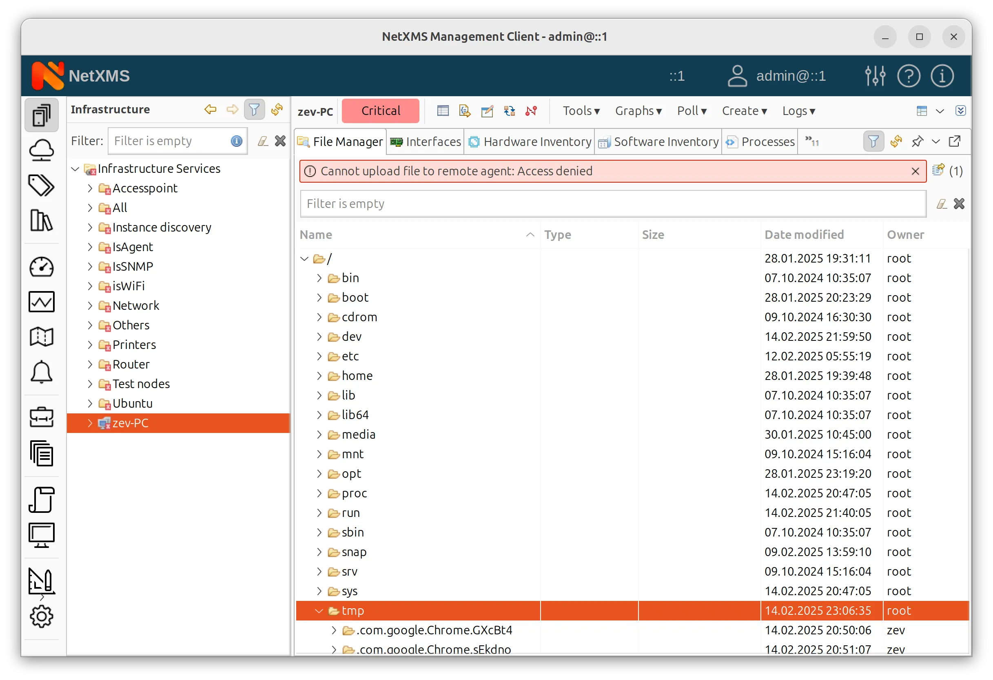Dismiss the Access denied error message
Image resolution: width=993 pixels, height=680 pixels.
tap(915, 171)
